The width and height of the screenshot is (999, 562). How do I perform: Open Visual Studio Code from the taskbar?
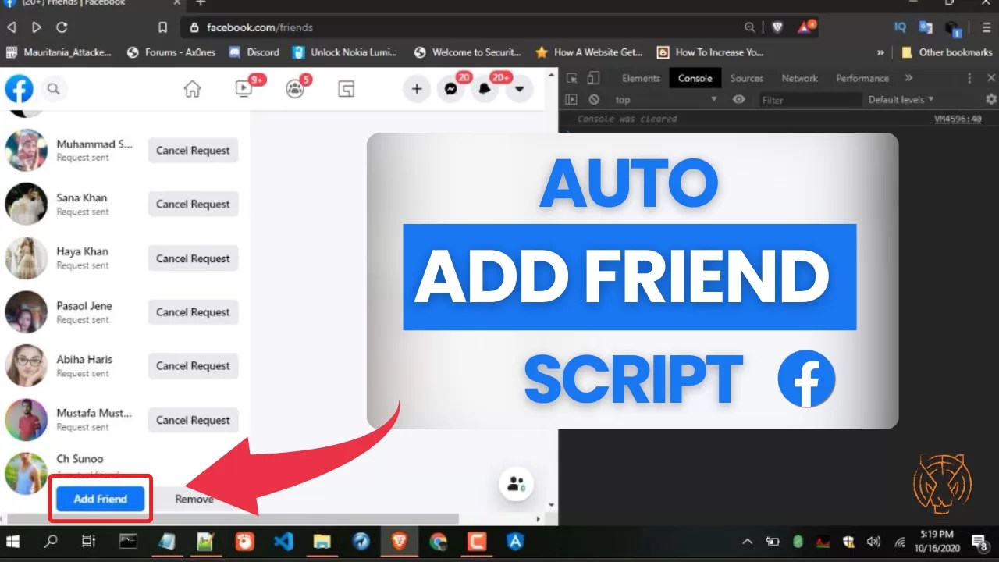[283, 541]
